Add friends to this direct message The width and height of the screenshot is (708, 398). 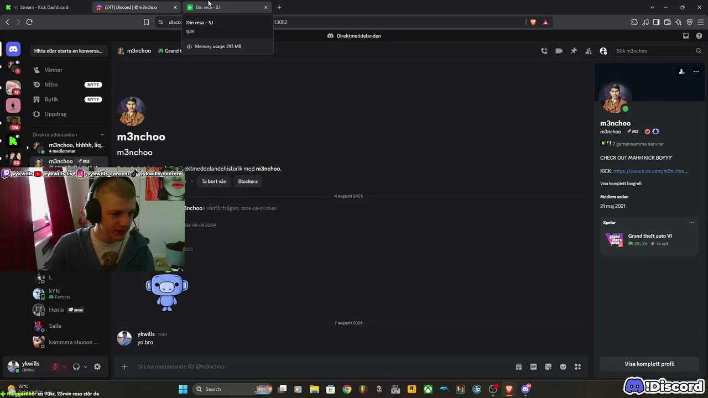589,51
